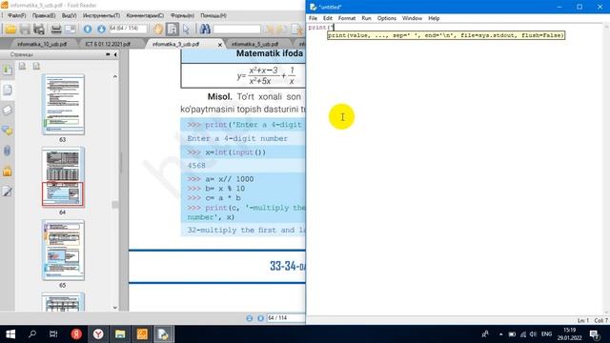Open the Инструменты menu in Foxit
This screenshot has width=610, height=343.
pyautogui.click(x=101, y=15)
